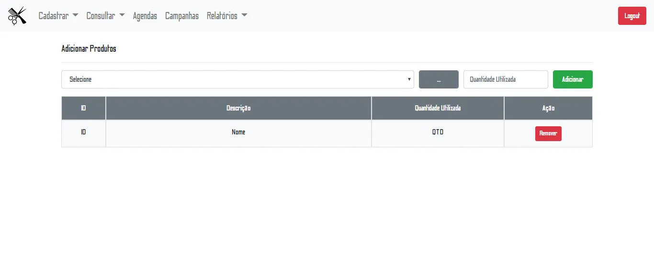
Task: Open the Cadastrar dropdown menu
Action: coord(58,16)
